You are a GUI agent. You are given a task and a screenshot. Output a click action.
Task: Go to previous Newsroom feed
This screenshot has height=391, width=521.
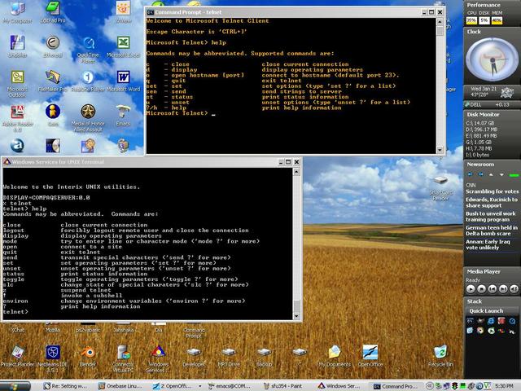pyautogui.click(x=470, y=174)
